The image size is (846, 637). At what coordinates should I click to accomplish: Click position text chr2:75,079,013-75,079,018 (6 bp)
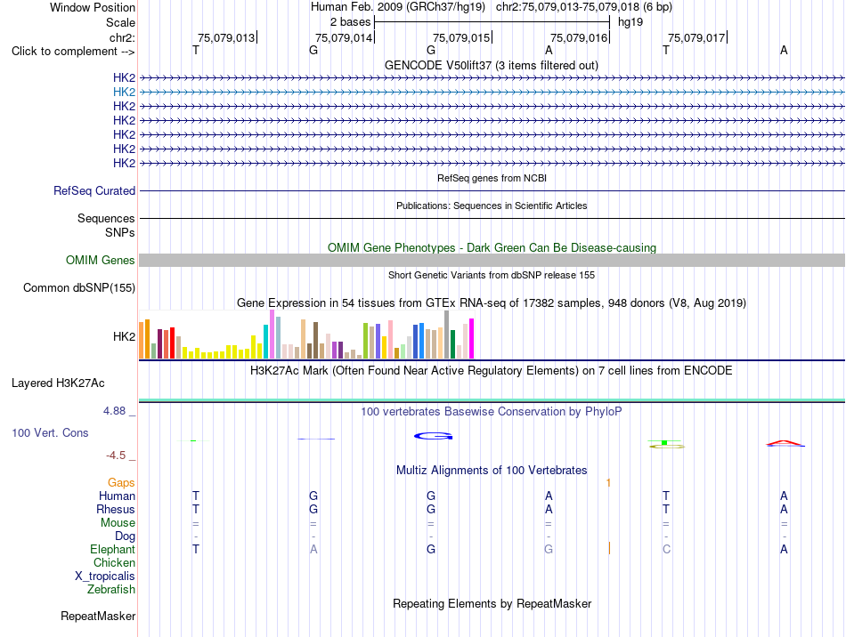(x=584, y=7)
